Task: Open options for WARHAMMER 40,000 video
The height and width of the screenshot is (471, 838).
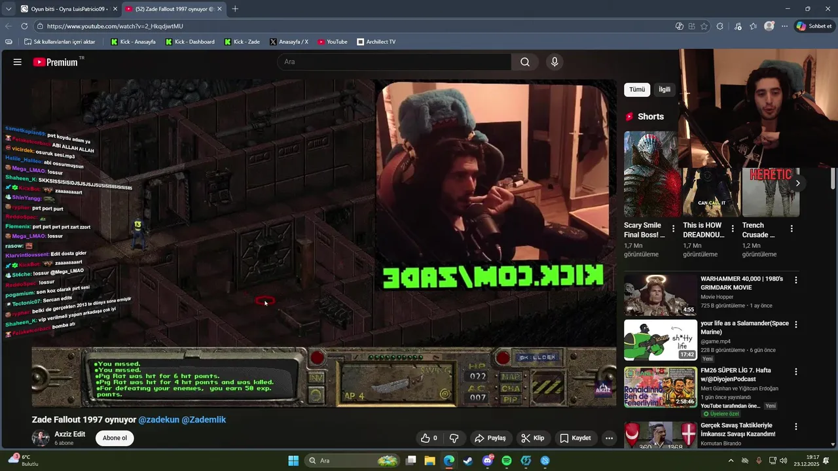Action: click(x=796, y=280)
